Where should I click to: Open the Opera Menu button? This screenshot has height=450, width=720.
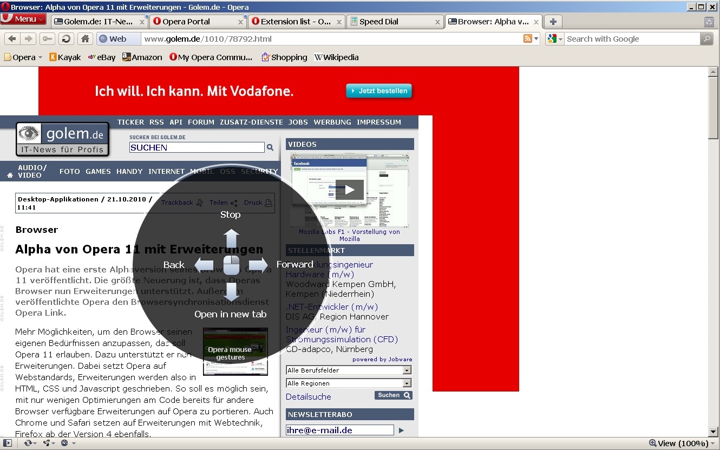point(23,19)
